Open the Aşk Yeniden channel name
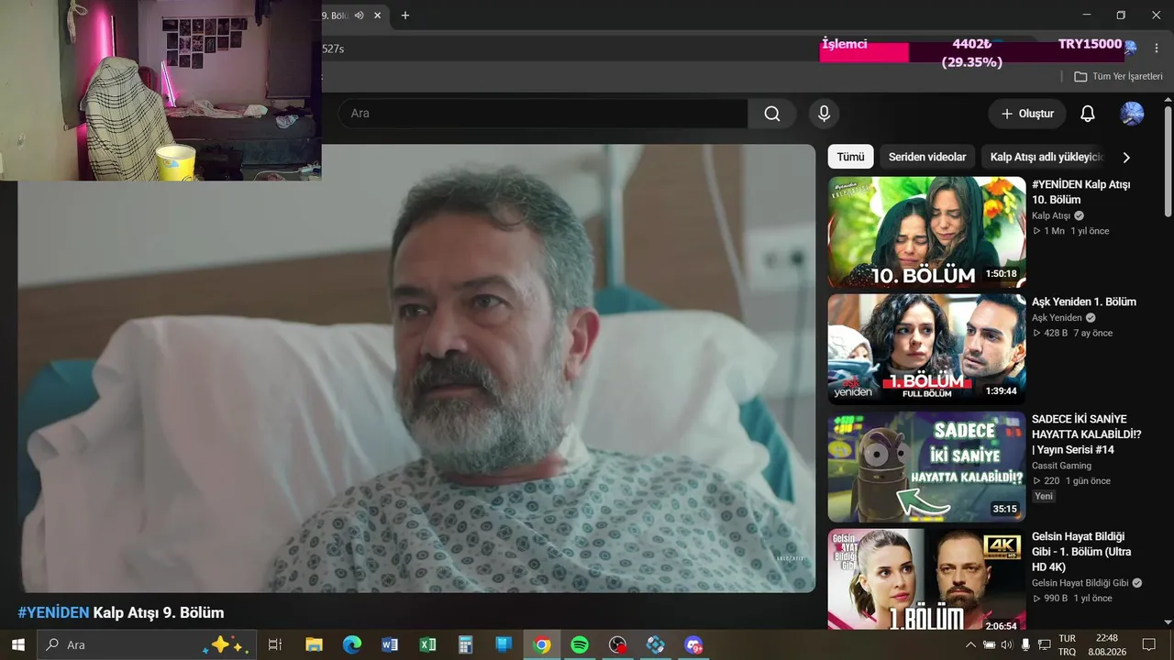This screenshot has width=1174, height=660. point(1058,318)
